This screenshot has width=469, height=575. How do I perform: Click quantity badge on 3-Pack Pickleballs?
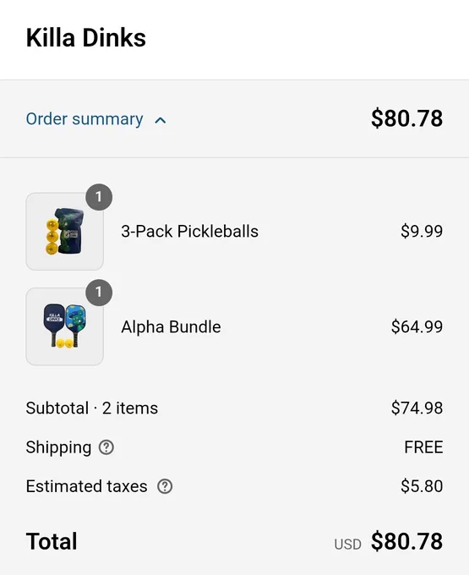[99, 197]
